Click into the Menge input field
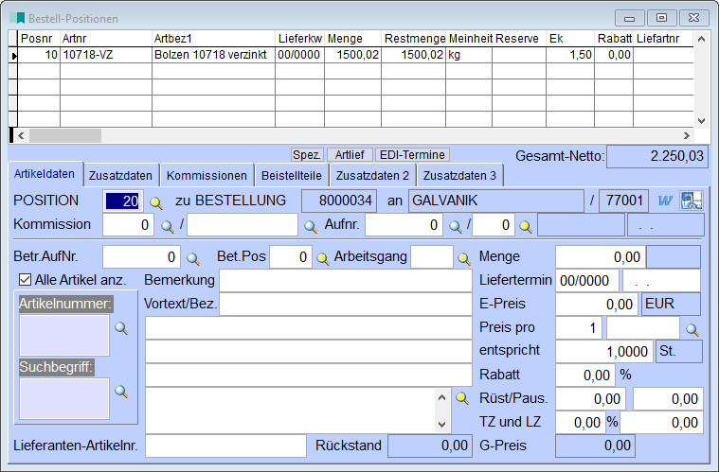 pos(599,256)
